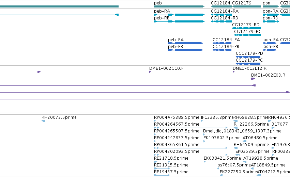
Task: Click the RP004365361.5prime EST label
Action: tap(177, 145)
